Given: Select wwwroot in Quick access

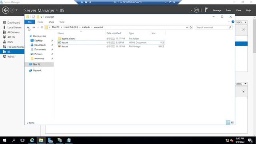Looking at the screenshot, I should click(x=39, y=58).
